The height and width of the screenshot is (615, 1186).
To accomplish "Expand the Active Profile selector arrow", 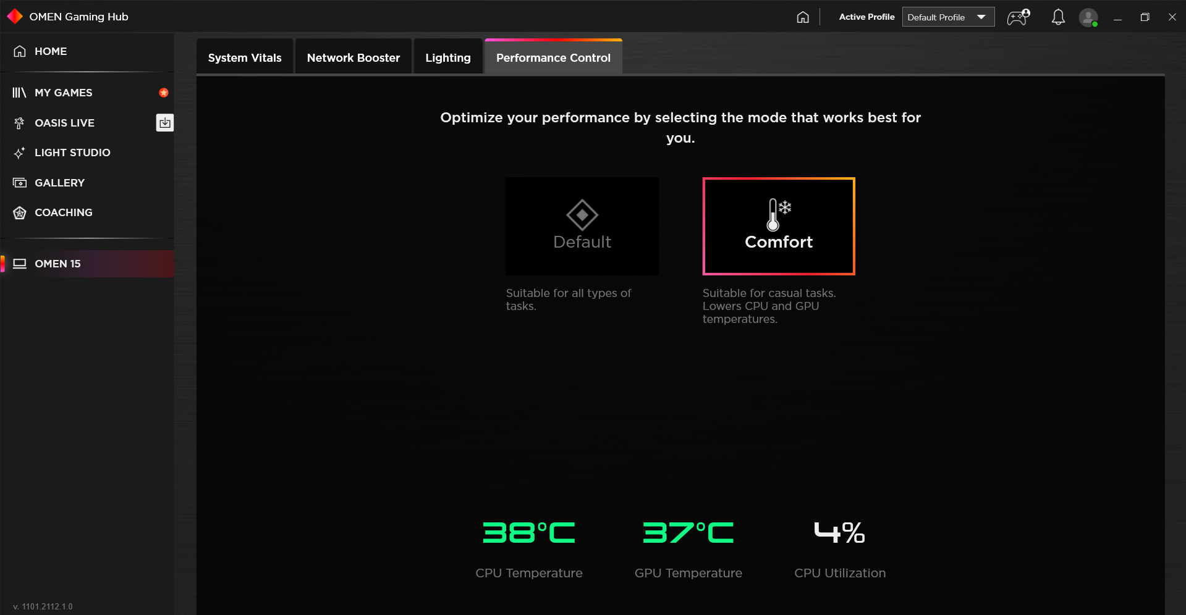I will point(981,17).
